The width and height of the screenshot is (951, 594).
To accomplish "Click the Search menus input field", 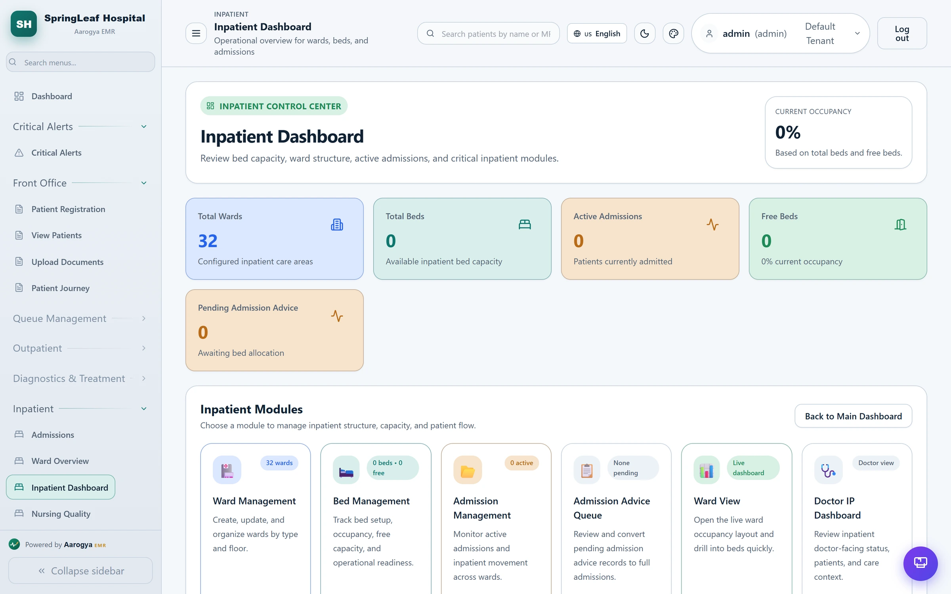I will [80, 62].
